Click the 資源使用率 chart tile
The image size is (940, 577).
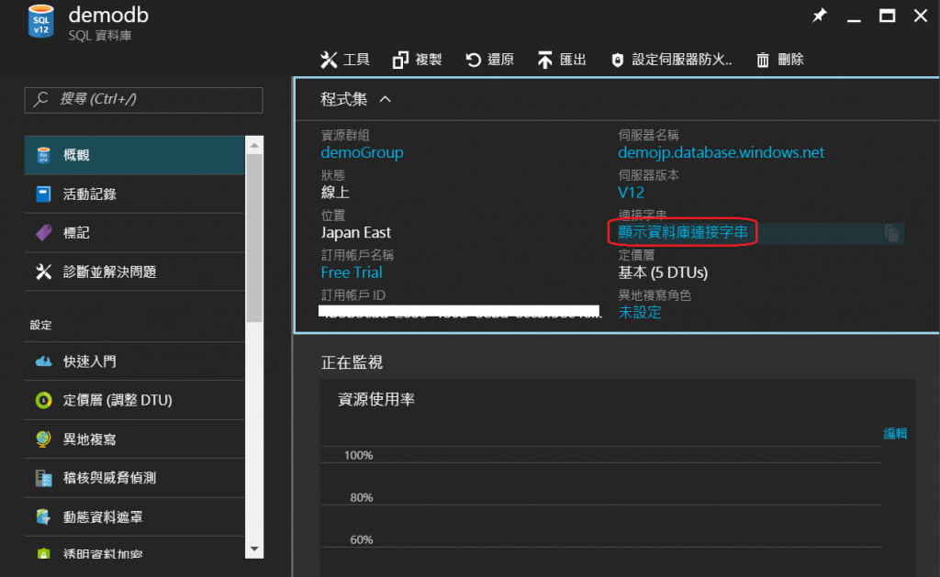tap(618, 478)
